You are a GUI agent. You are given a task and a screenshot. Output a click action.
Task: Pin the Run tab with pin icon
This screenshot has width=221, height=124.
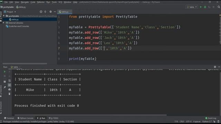pyautogui.click(x=4, y=87)
